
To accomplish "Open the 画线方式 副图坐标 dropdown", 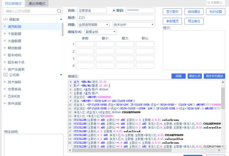I will [101, 32].
